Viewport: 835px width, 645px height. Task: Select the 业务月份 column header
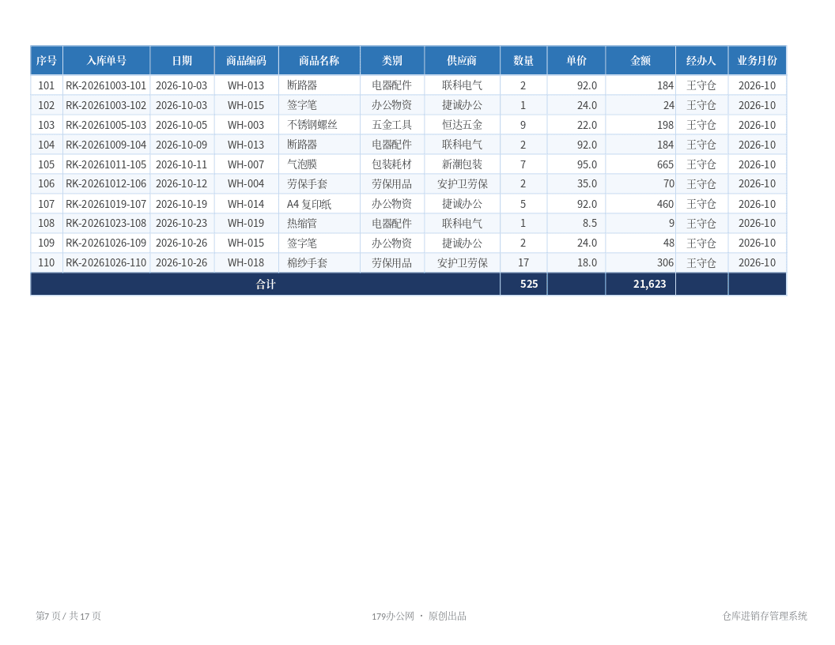click(757, 61)
